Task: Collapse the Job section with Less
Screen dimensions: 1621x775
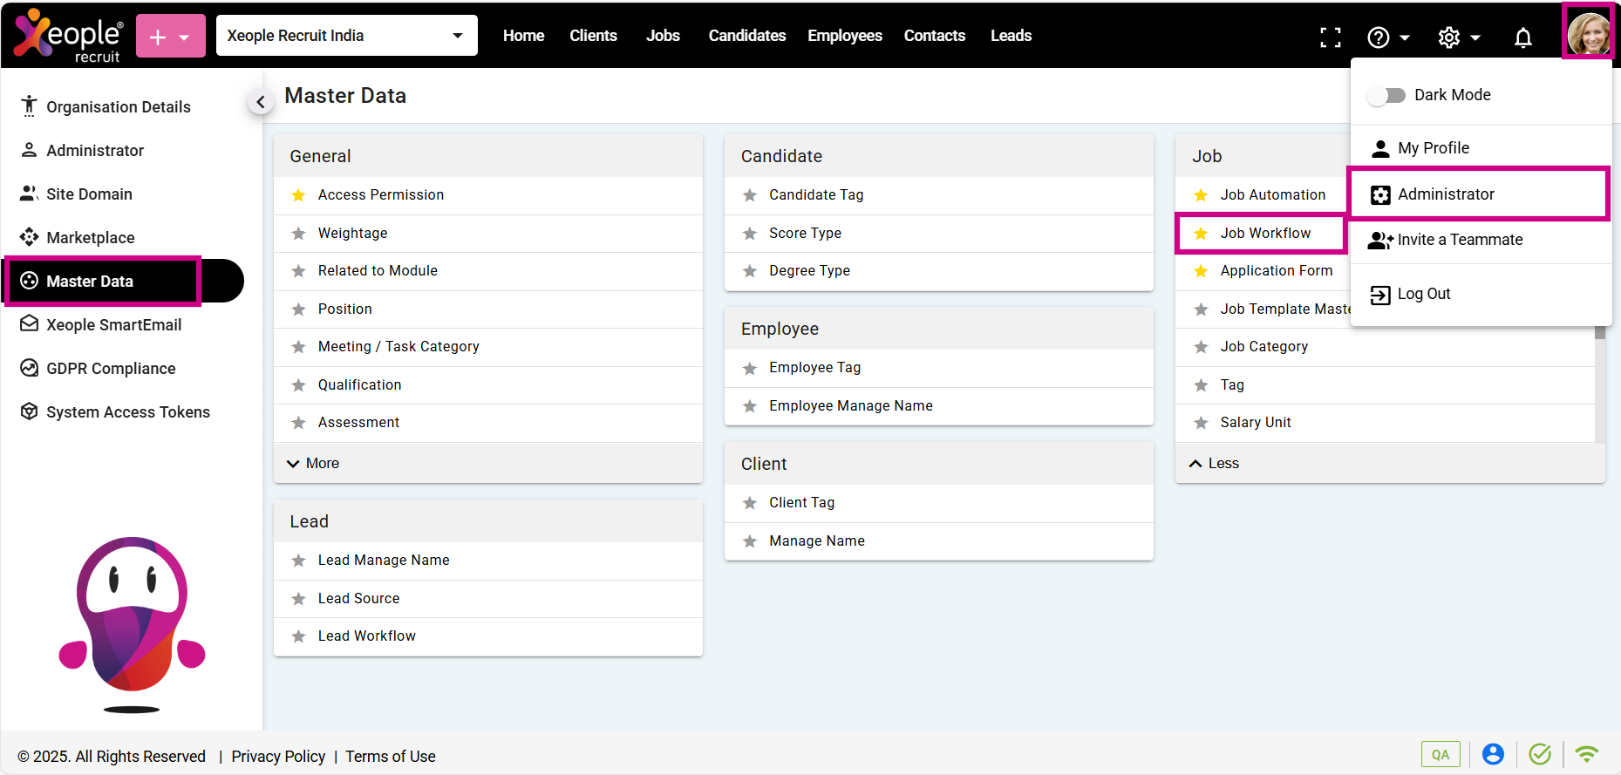Action: (x=1214, y=464)
